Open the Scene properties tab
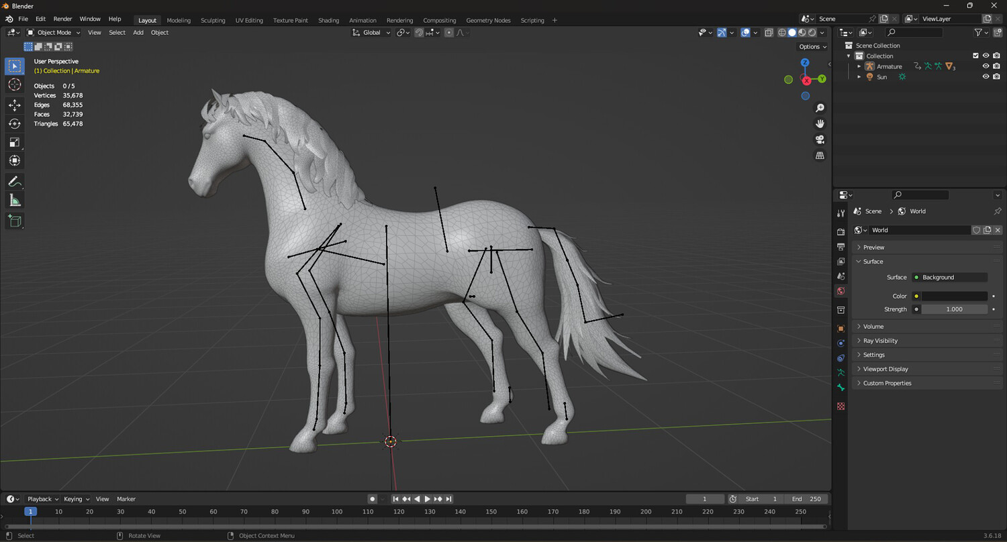Viewport: 1007px width, 542px height. pos(841,276)
